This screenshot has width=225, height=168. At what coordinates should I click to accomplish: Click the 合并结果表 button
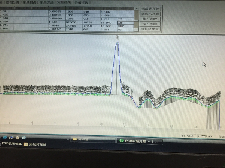(x=150, y=29)
